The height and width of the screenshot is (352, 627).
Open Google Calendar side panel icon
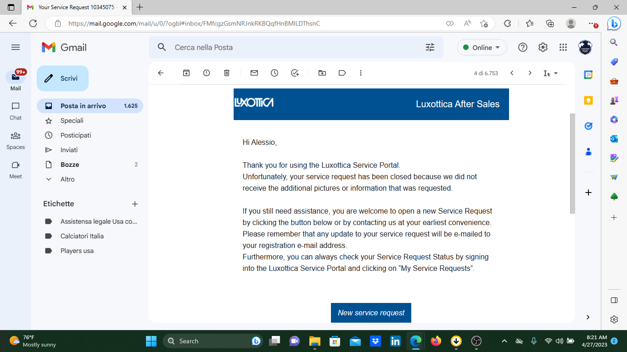(588, 75)
